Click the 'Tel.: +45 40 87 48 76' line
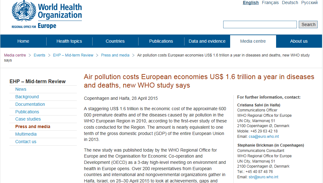Image resolution: width=323 pixels, height=183 pixels. (255, 171)
